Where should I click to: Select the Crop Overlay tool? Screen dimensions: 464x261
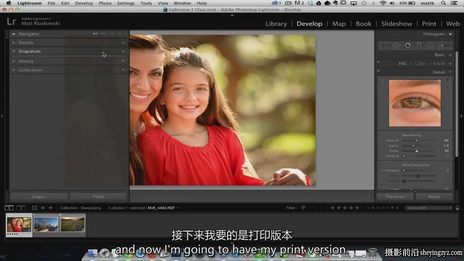point(384,45)
